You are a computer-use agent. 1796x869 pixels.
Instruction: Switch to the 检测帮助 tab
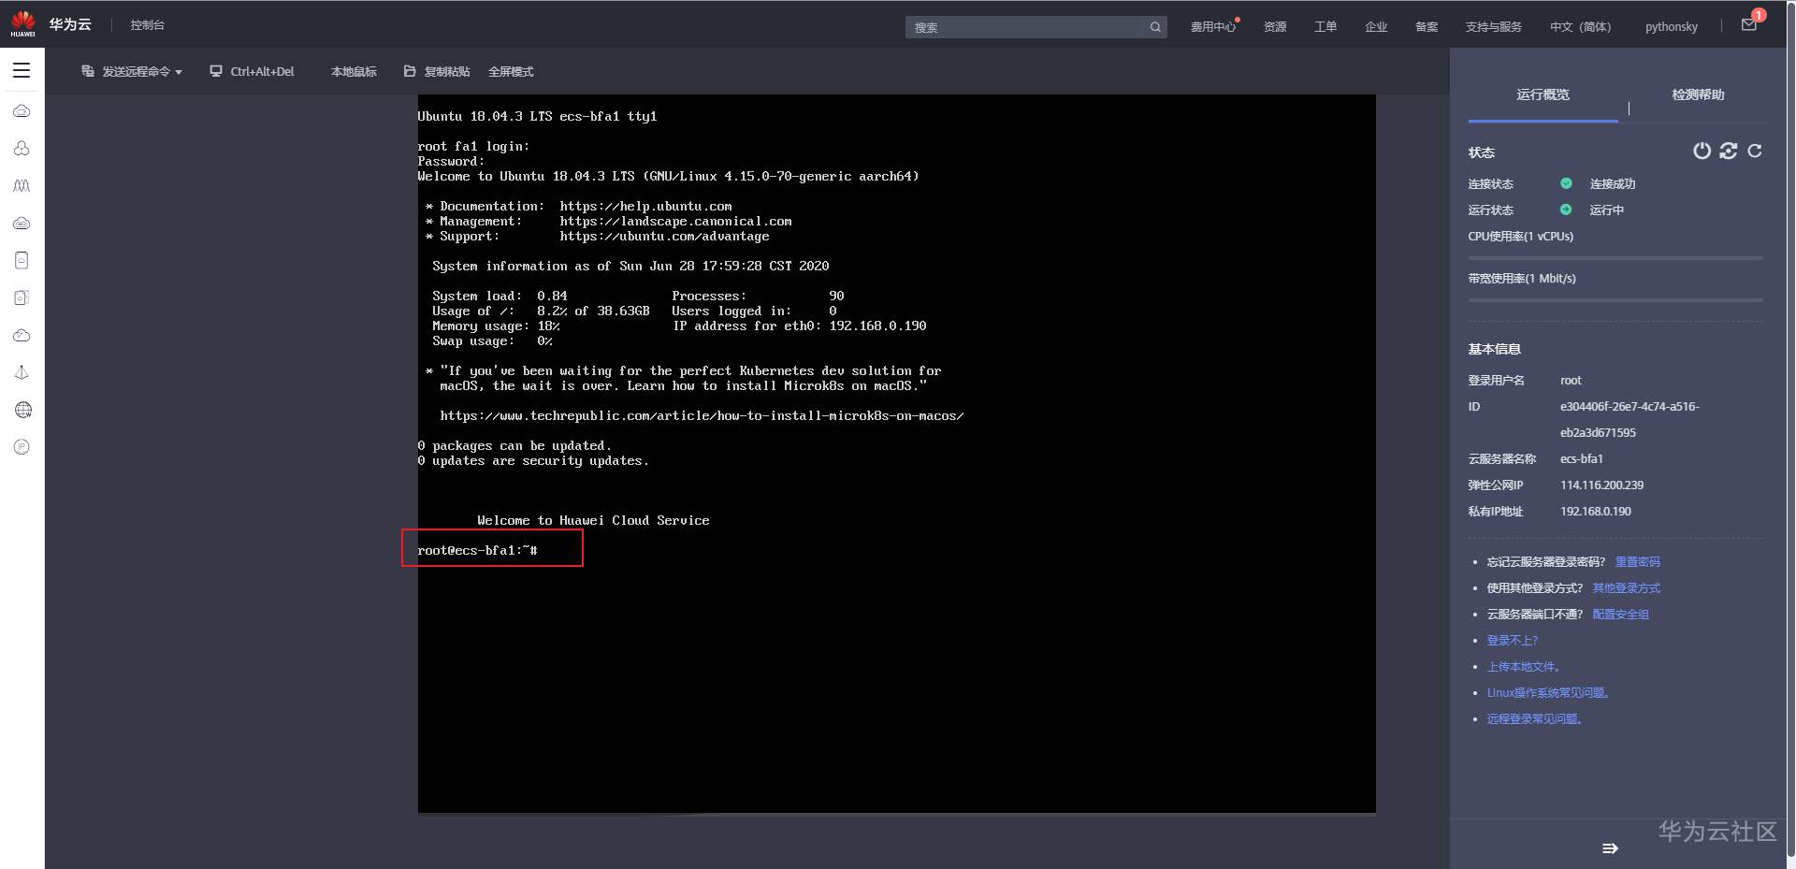click(x=1698, y=94)
